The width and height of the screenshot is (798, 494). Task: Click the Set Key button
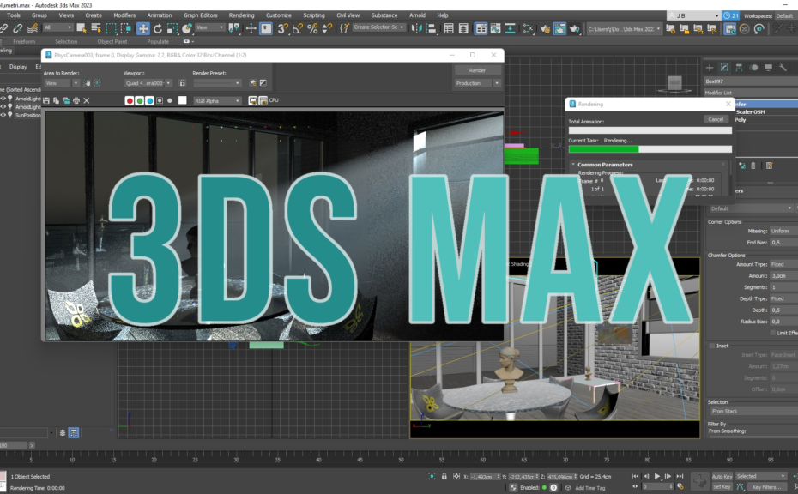[722, 487]
